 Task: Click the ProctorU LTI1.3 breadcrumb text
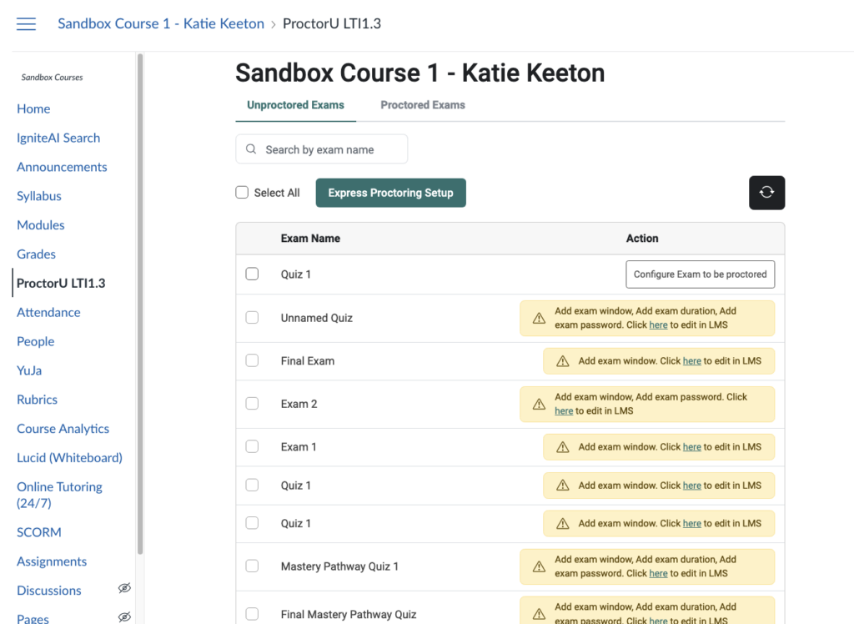point(332,23)
